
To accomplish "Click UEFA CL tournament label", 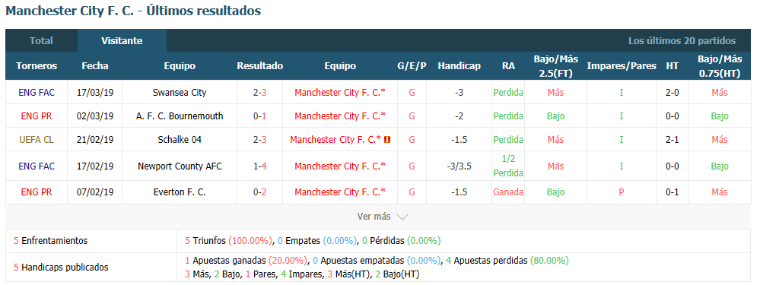I will tap(37, 140).
